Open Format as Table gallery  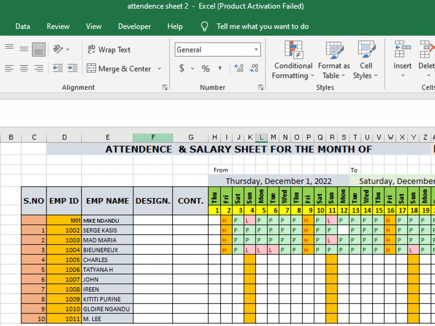coord(334,60)
